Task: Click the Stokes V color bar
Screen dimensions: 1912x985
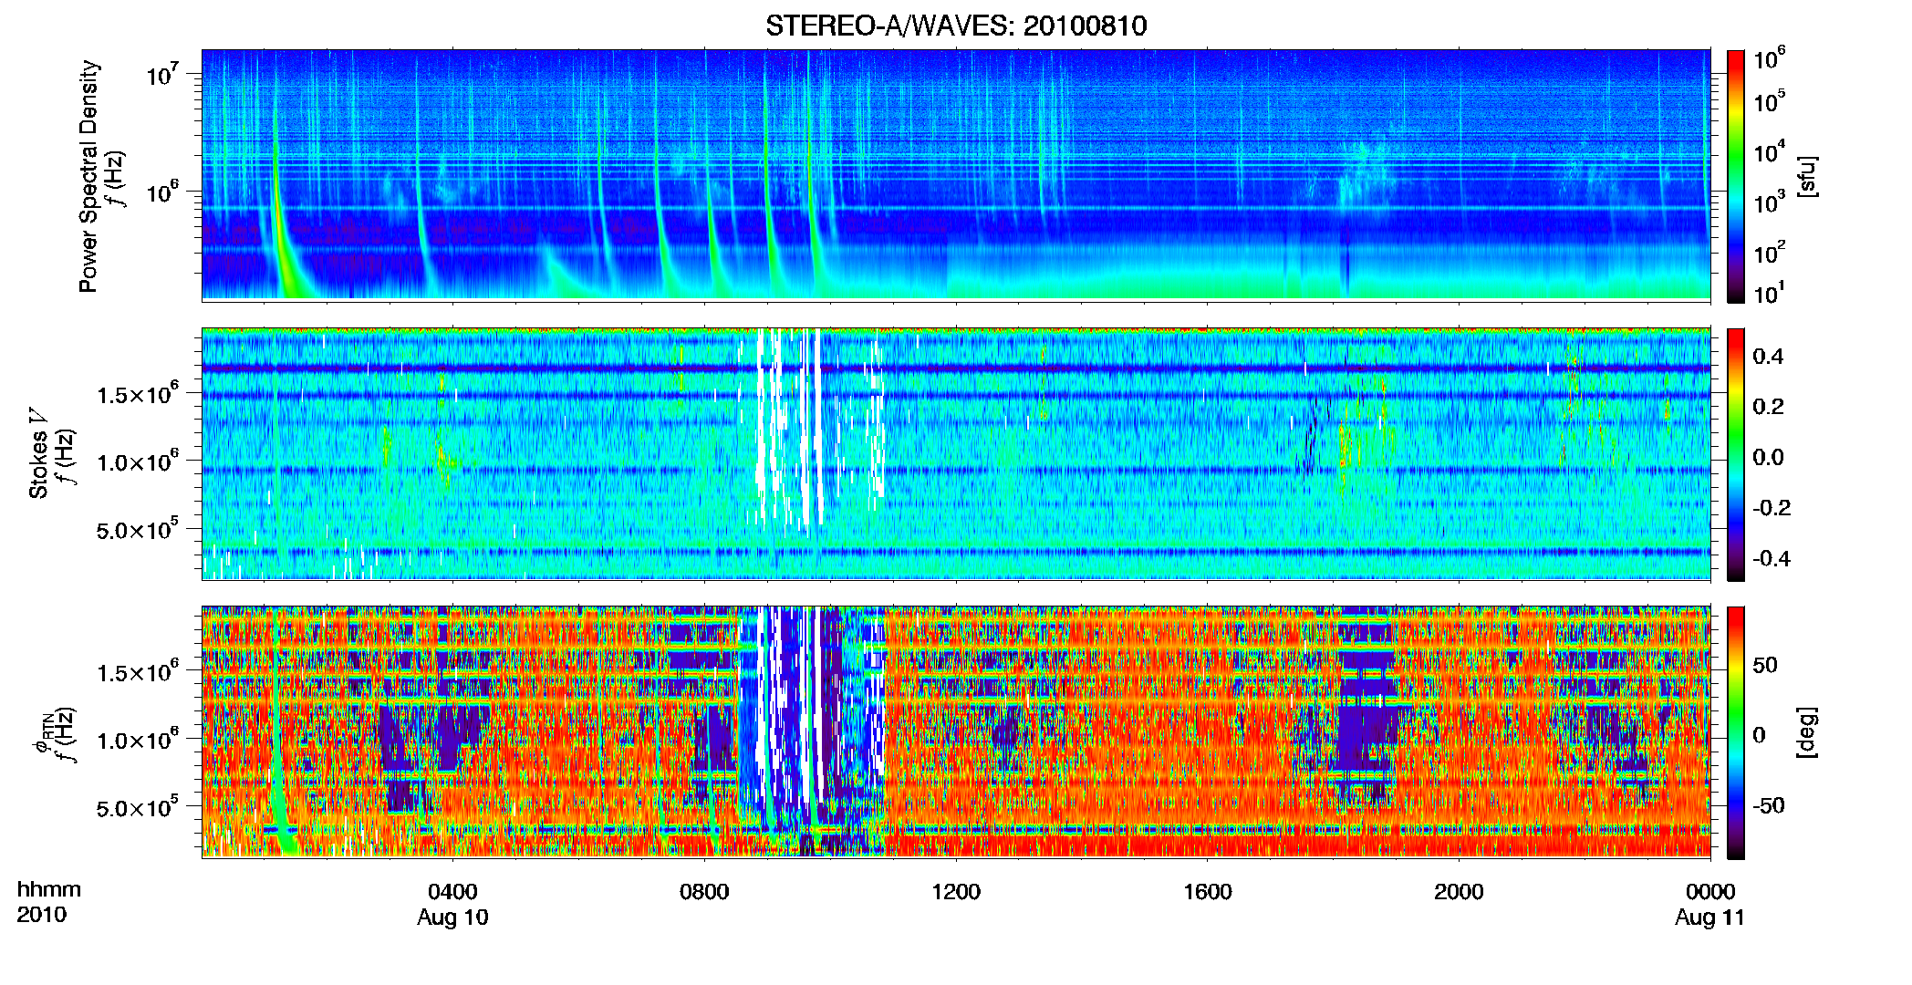Action: click(x=1736, y=454)
